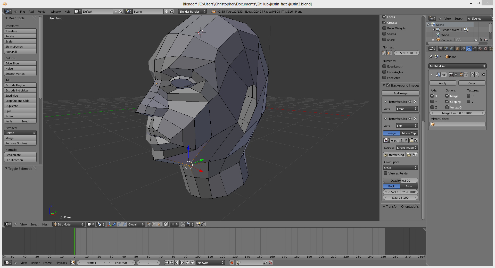
Task: Open the Texture checker tab
Action: tap(486, 49)
